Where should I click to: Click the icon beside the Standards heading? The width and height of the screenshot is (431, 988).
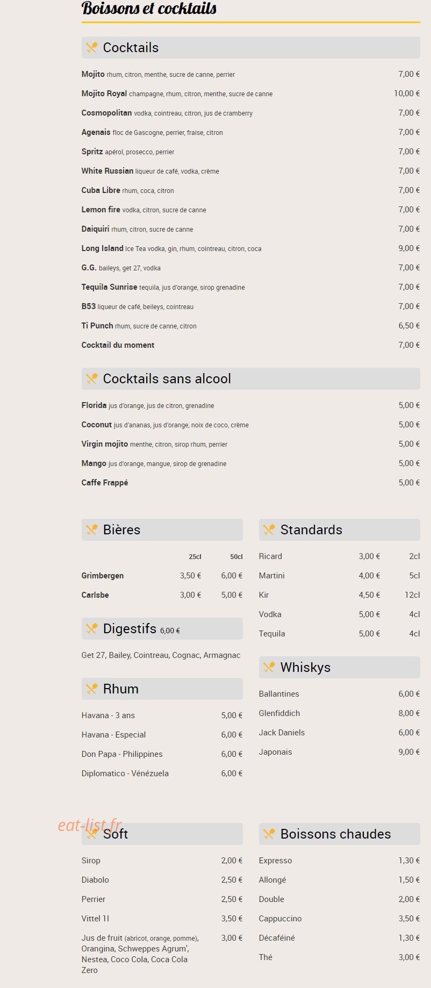coord(269,530)
